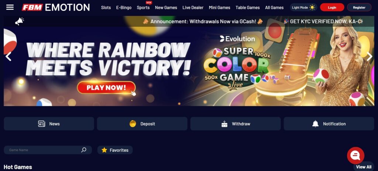The image size is (378, 171).
Task: Open the hamburger menu icon
Action: [10, 7]
